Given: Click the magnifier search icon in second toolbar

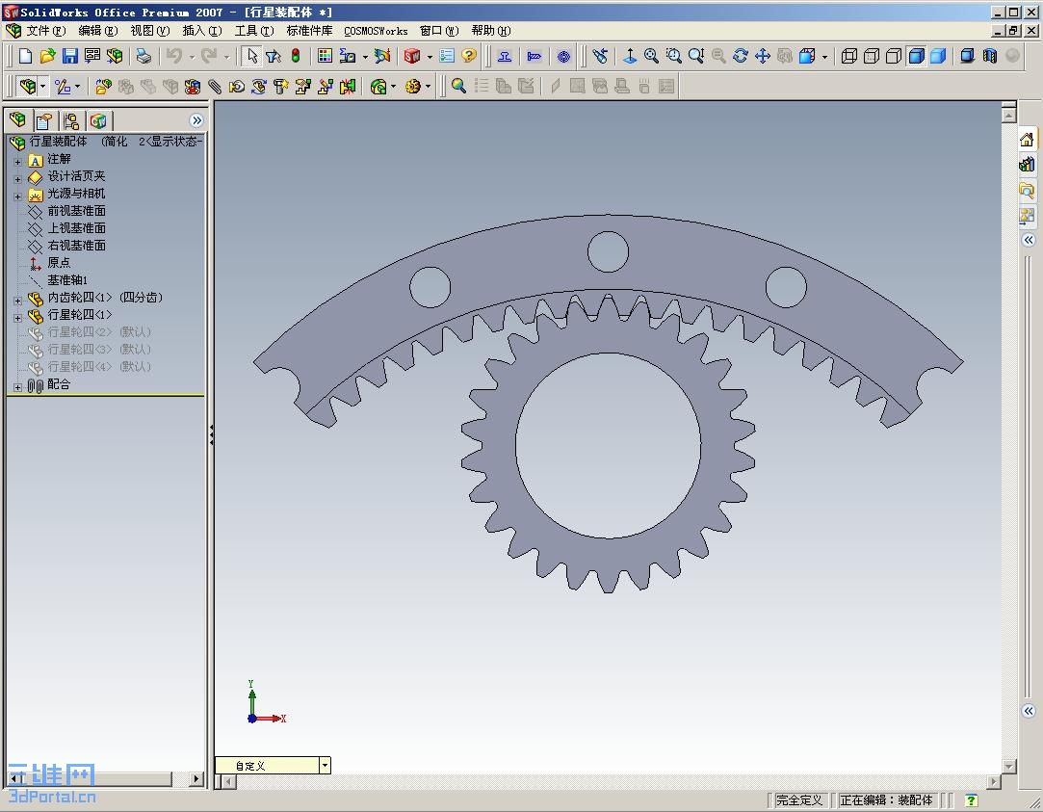Looking at the screenshot, I should click(458, 86).
